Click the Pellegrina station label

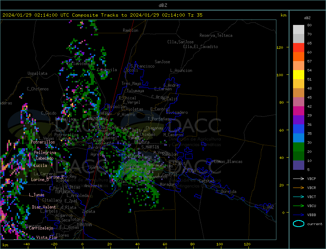tap(45, 153)
